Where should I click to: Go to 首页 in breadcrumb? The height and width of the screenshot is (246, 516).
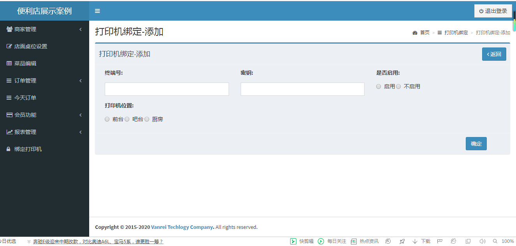point(424,33)
